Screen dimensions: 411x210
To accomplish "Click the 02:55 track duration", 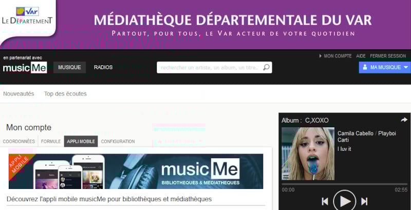I will [x=401, y=190].
